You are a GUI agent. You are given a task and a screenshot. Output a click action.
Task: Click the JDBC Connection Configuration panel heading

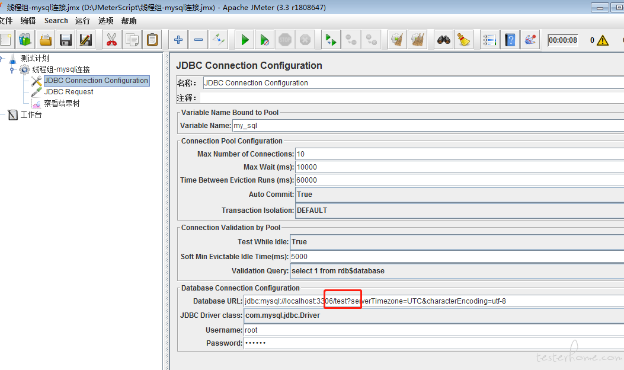(x=249, y=65)
